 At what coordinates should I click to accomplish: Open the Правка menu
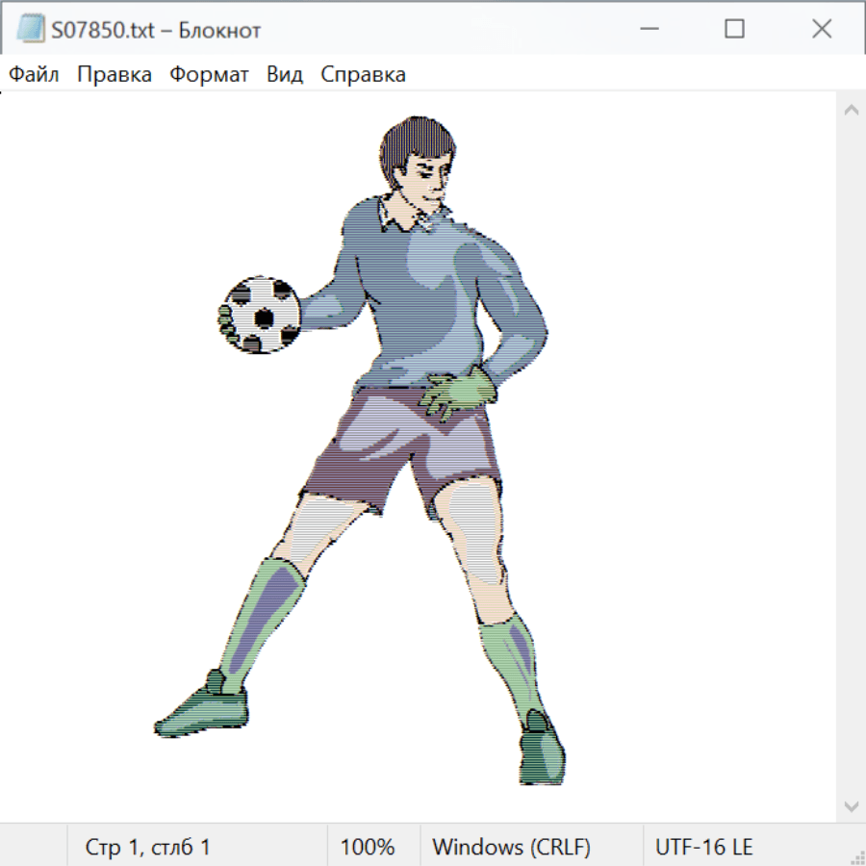click(115, 75)
